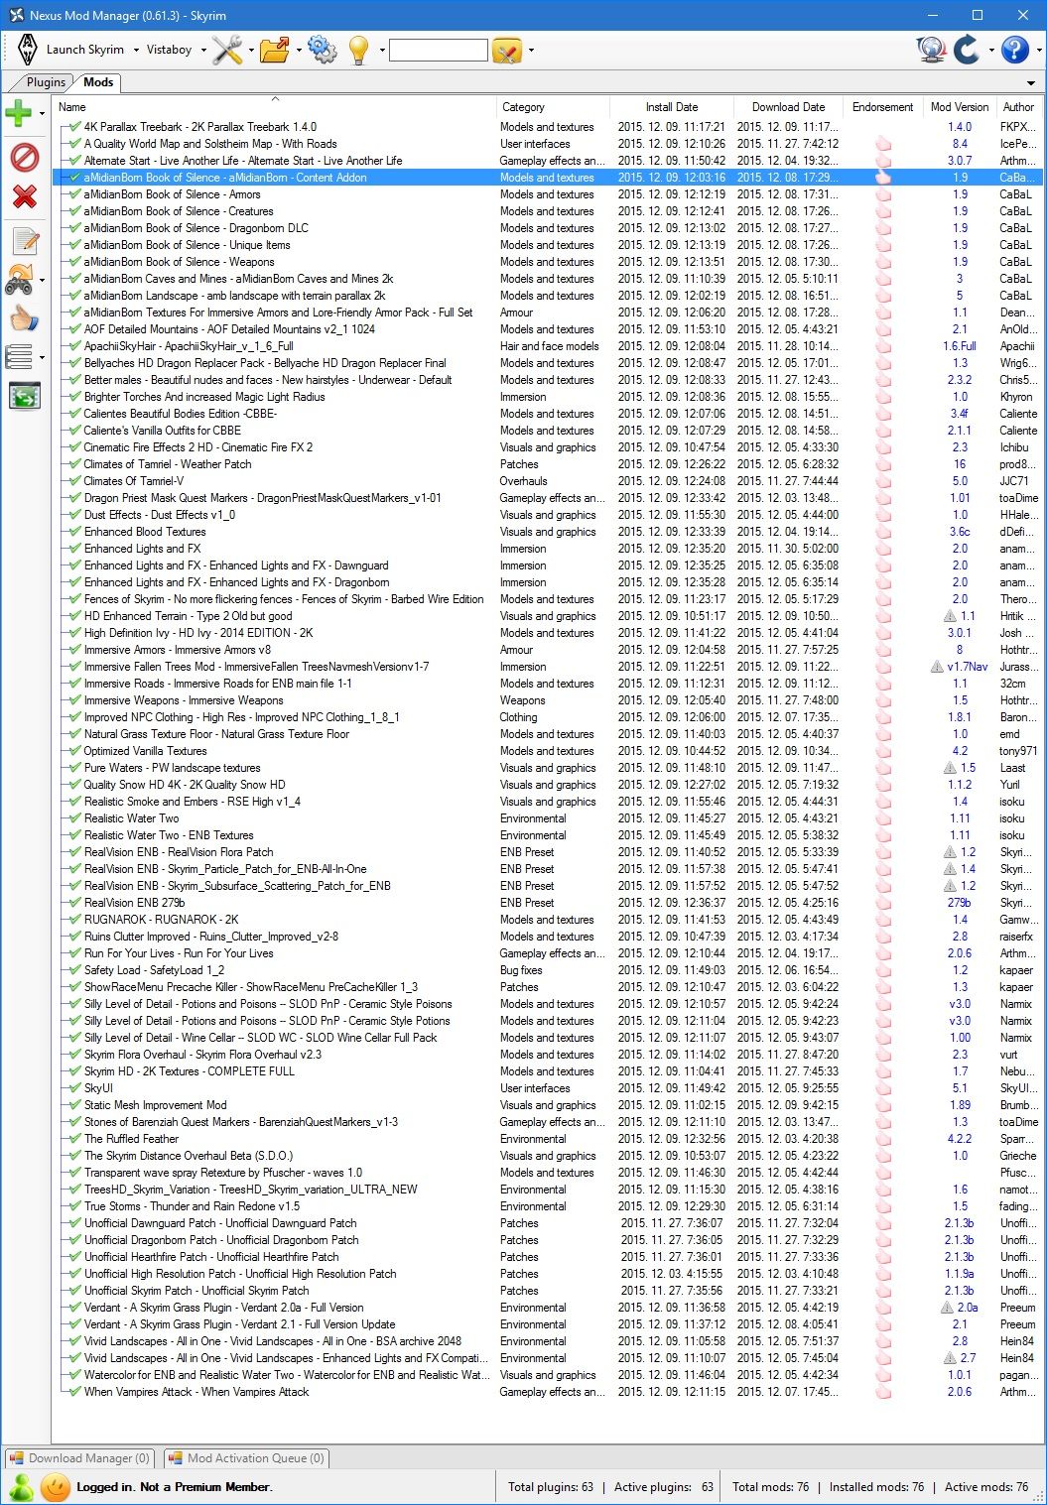This screenshot has height=1505, width=1047.
Task: Click the green arrows Switch View icon
Action: click(x=24, y=396)
